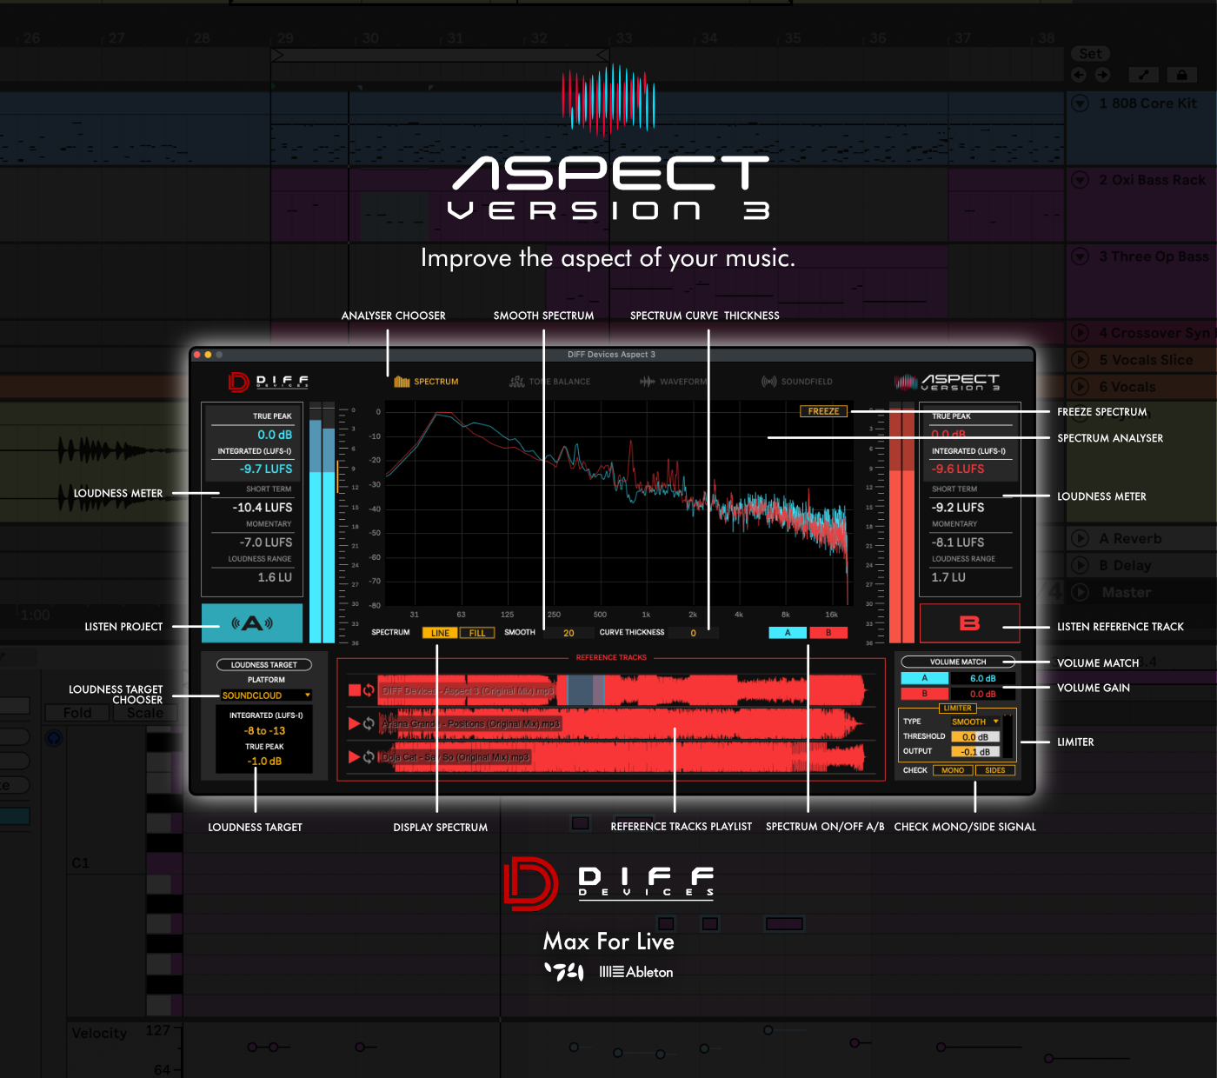This screenshot has height=1078, width=1217.
Task: Click the VOLUME MATCH button
Action: pyautogui.click(x=958, y=662)
